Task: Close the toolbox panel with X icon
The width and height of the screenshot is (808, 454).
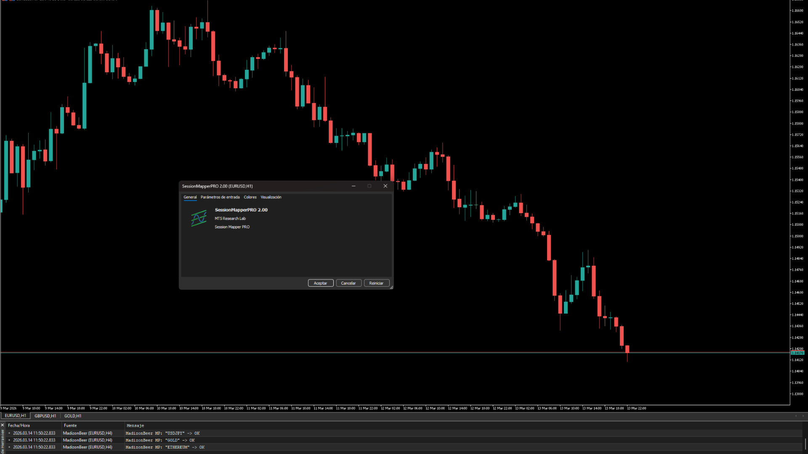Action: pos(3,425)
